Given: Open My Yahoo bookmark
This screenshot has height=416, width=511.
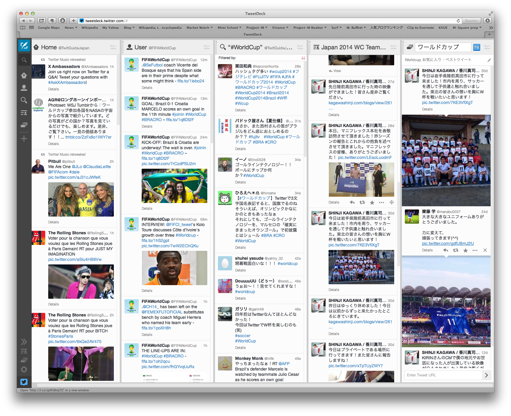Looking at the screenshot, I should [x=111, y=28].
